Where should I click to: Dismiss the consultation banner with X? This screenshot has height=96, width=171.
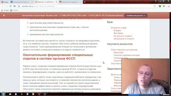(4, 15)
